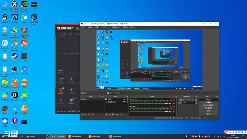Viewport: 247px width, 139px height.
Task: Pop out the Sources dock panel
Action: pos(127,96)
